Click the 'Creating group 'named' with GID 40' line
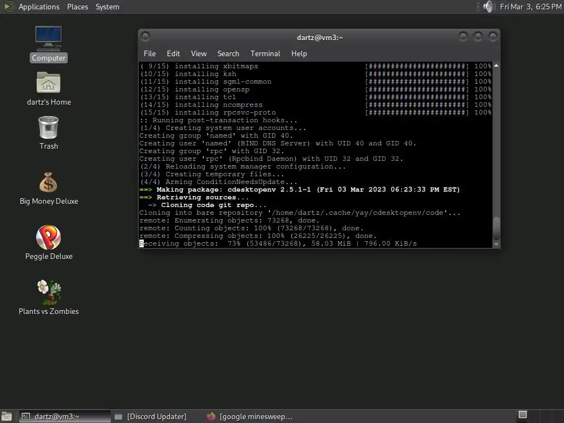The height and width of the screenshot is (423, 564). (216, 135)
